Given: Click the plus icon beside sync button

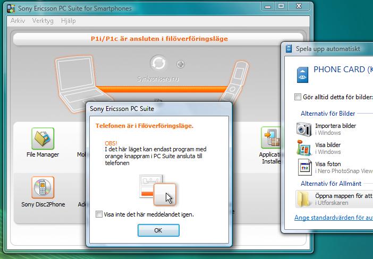Looking at the screenshot, I should pyautogui.click(x=181, y=64).
